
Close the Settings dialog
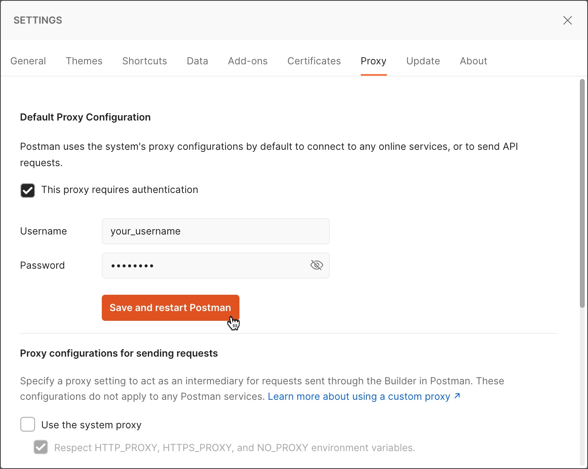click(x=568, y=20)
